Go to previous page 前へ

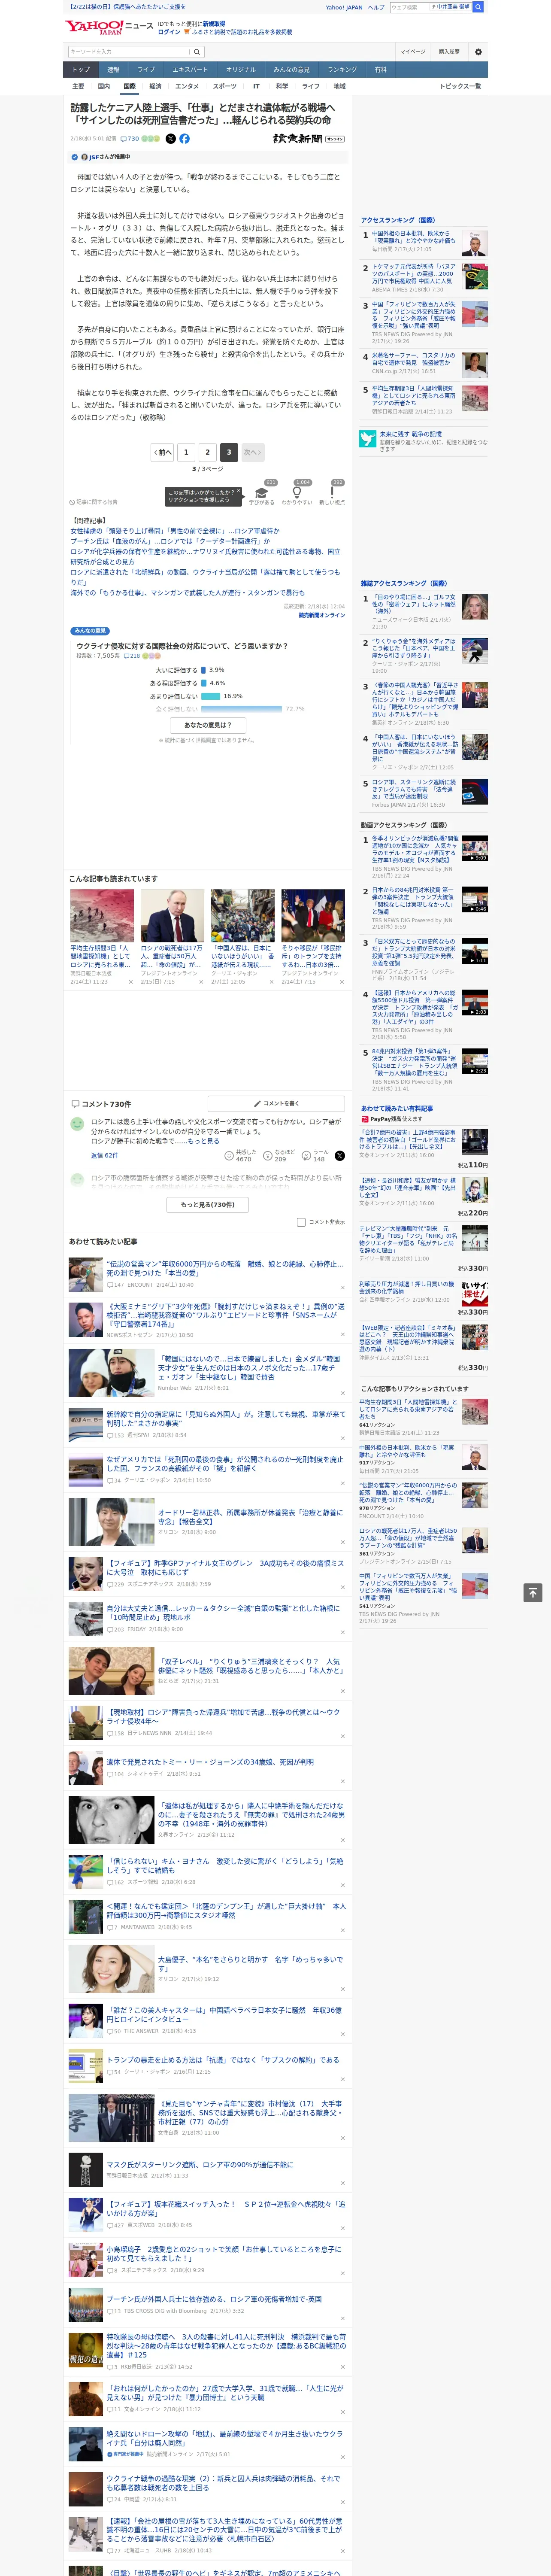[x=162, y=452]
